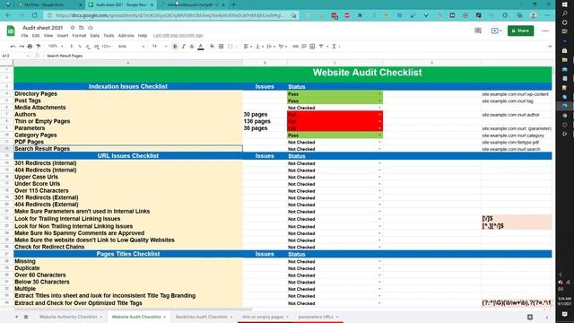Open Status dropdown for Category Pages row
The image size is (574, 323).
(x=379, y=135)
